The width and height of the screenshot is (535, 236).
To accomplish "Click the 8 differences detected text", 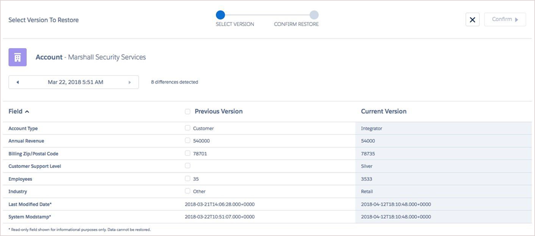I will [174, 82].
